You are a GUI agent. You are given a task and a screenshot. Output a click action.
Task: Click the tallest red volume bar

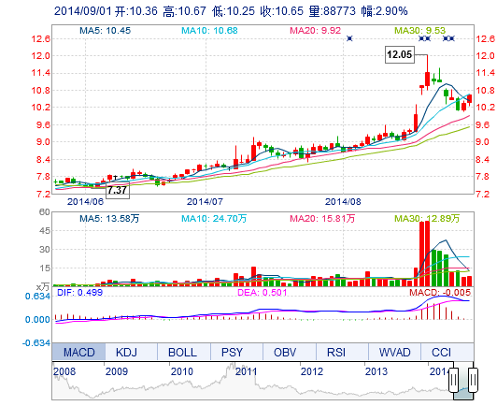[x=427, y=254]
